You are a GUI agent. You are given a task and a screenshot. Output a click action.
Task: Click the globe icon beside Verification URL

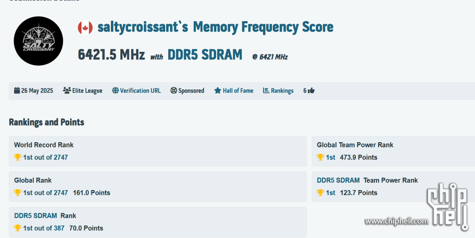click(x=115, y=90)
